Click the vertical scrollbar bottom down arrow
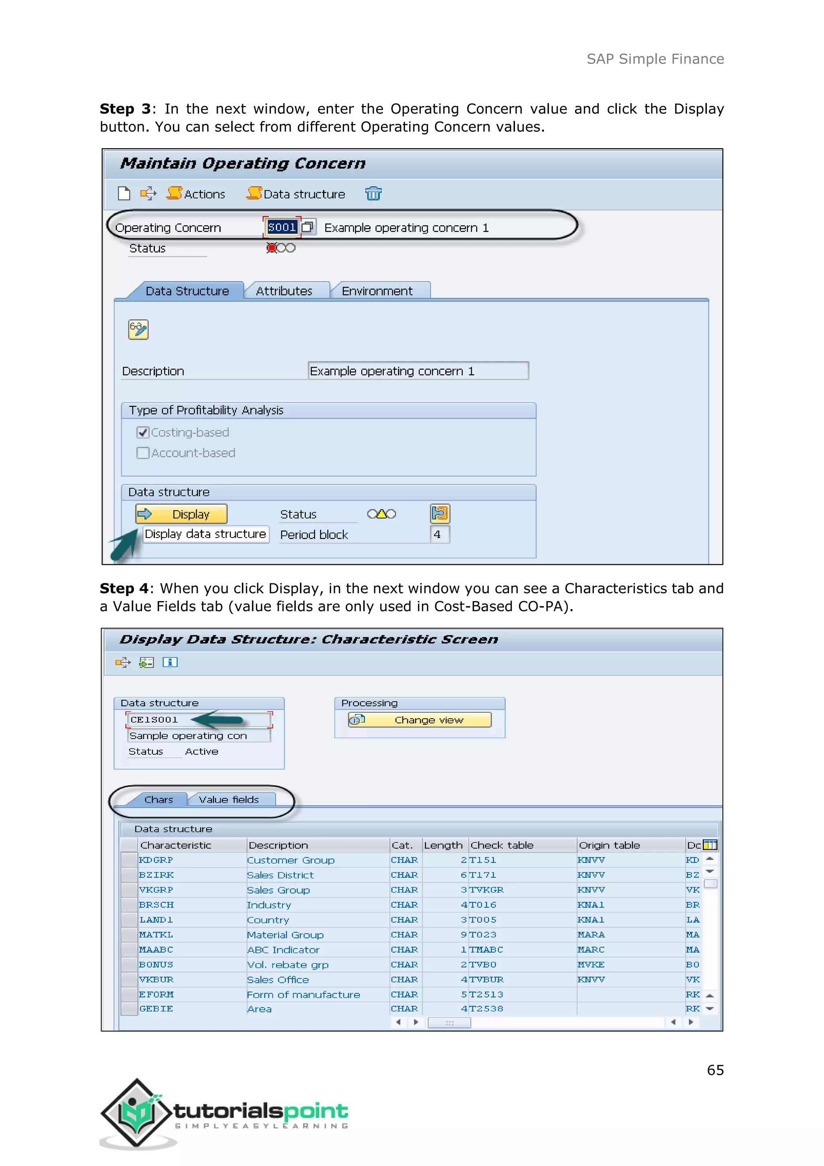The image size is (824, 1166). point(710,1009)
